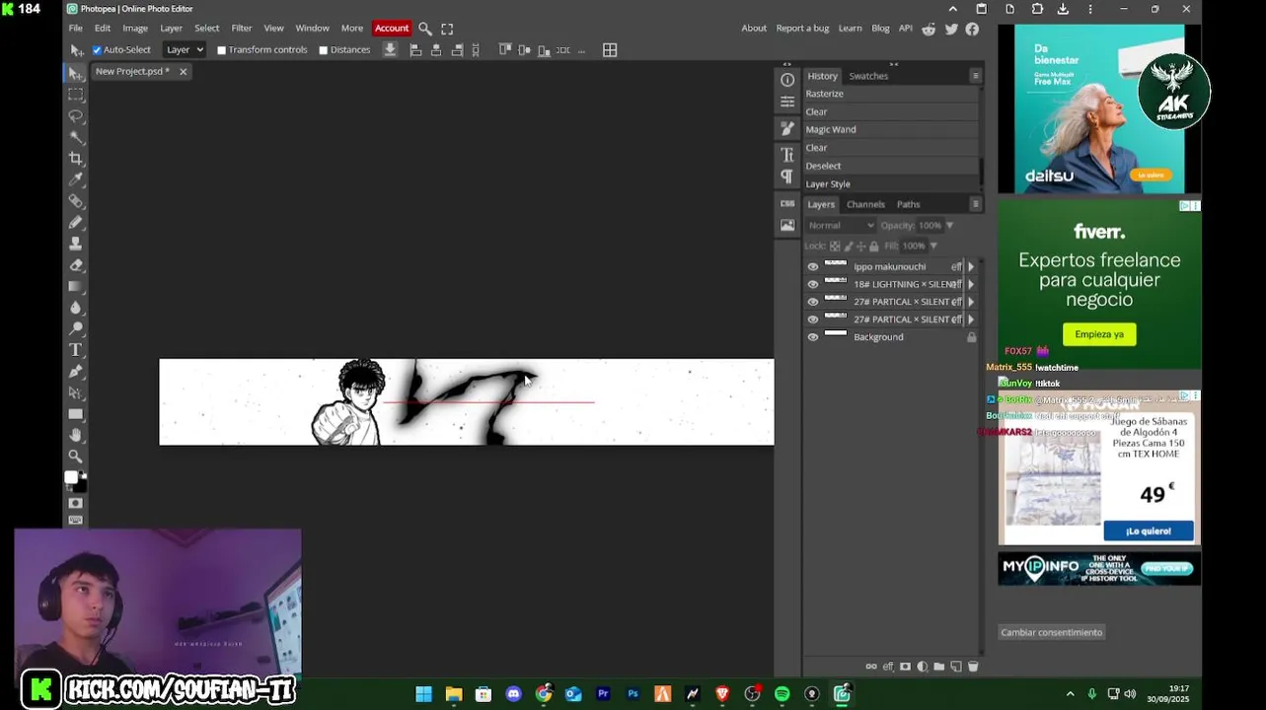Show Windows hidden tray icons chevron
This screenshot has width=1266, height=710.
click(1070, 694)
